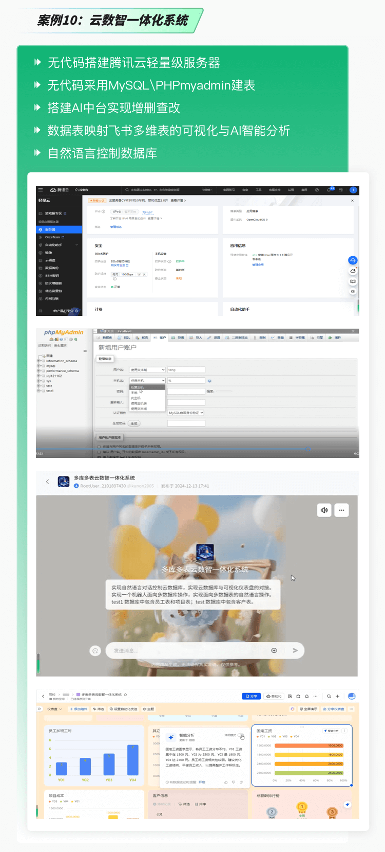Open the Tencent Cloud hamburger menu
Image resolution: width=385 pixels, height=852 pixels.
(41, 190)
